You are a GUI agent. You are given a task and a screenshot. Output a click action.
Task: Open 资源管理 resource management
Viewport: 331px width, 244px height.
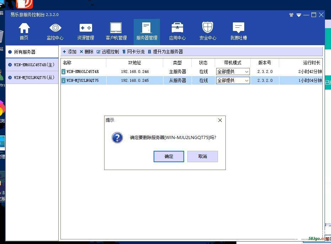[x=85, y=31]
